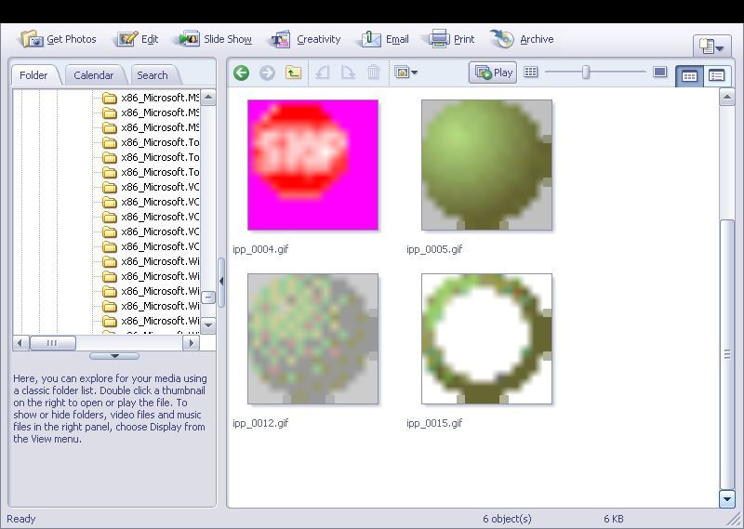Click the green Back arrow icon
Image resolution: width=744 pixels, height=529 pixels.
[242, 73]
